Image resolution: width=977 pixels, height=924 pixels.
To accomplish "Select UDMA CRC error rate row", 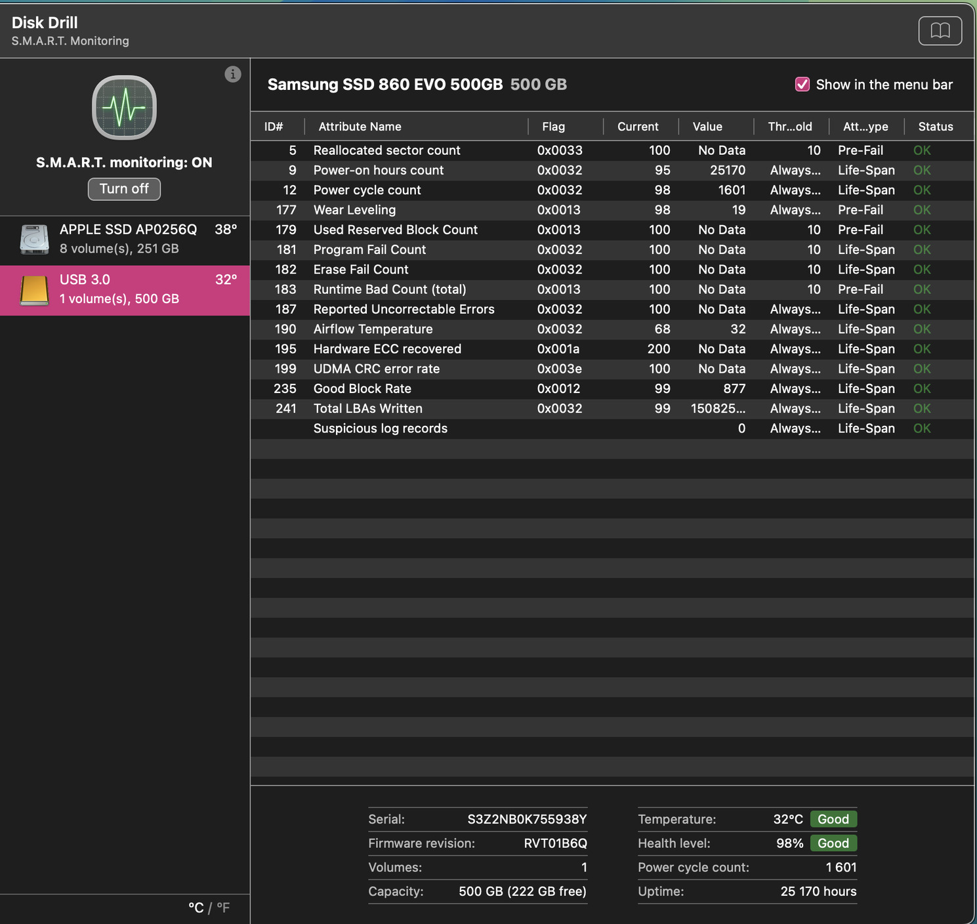I will pyautogui.click(x=612, y=369).
